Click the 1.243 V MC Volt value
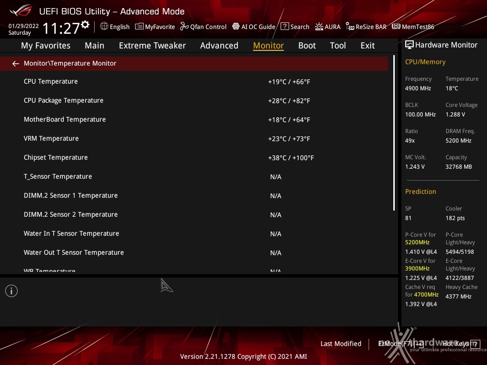The image size is (487, 365). 415,167
